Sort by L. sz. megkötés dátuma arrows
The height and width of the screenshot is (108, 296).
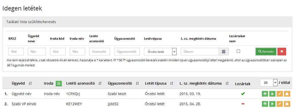(227, 83)
